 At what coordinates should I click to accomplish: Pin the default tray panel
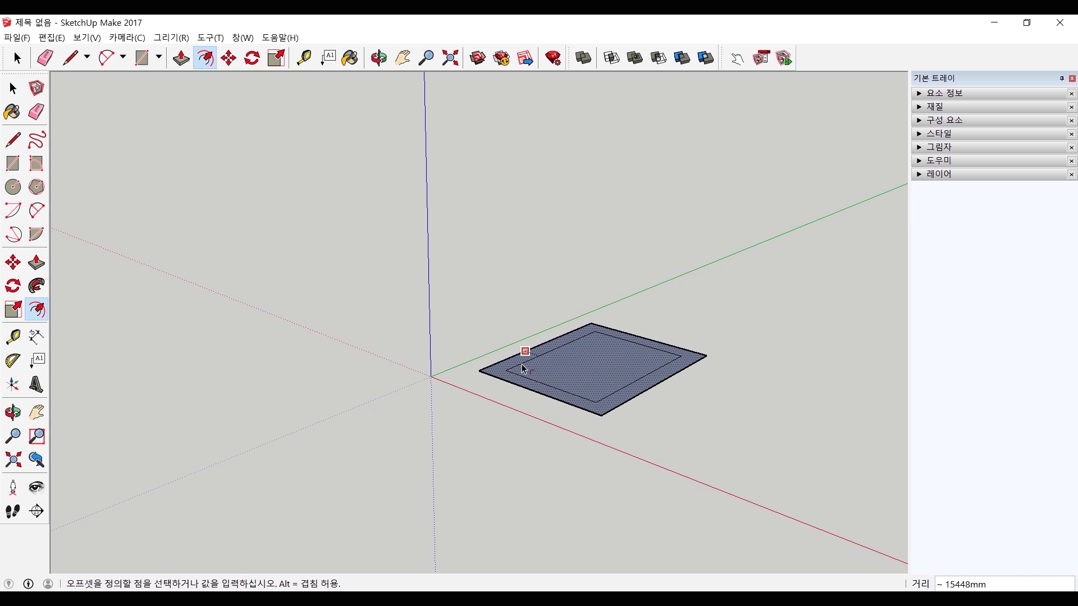point(1061,79)
